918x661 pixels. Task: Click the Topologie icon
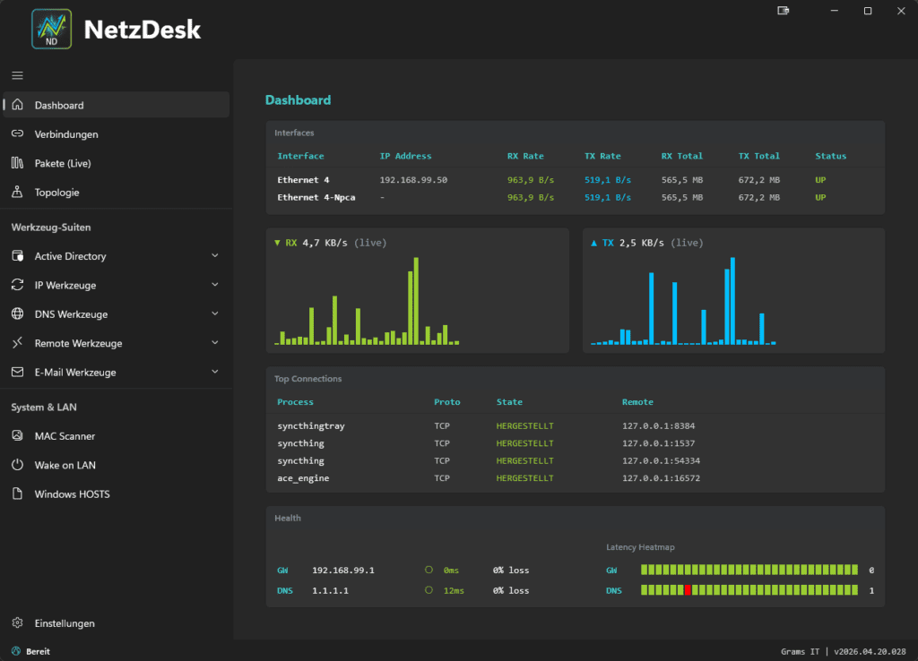coord(17,193)
